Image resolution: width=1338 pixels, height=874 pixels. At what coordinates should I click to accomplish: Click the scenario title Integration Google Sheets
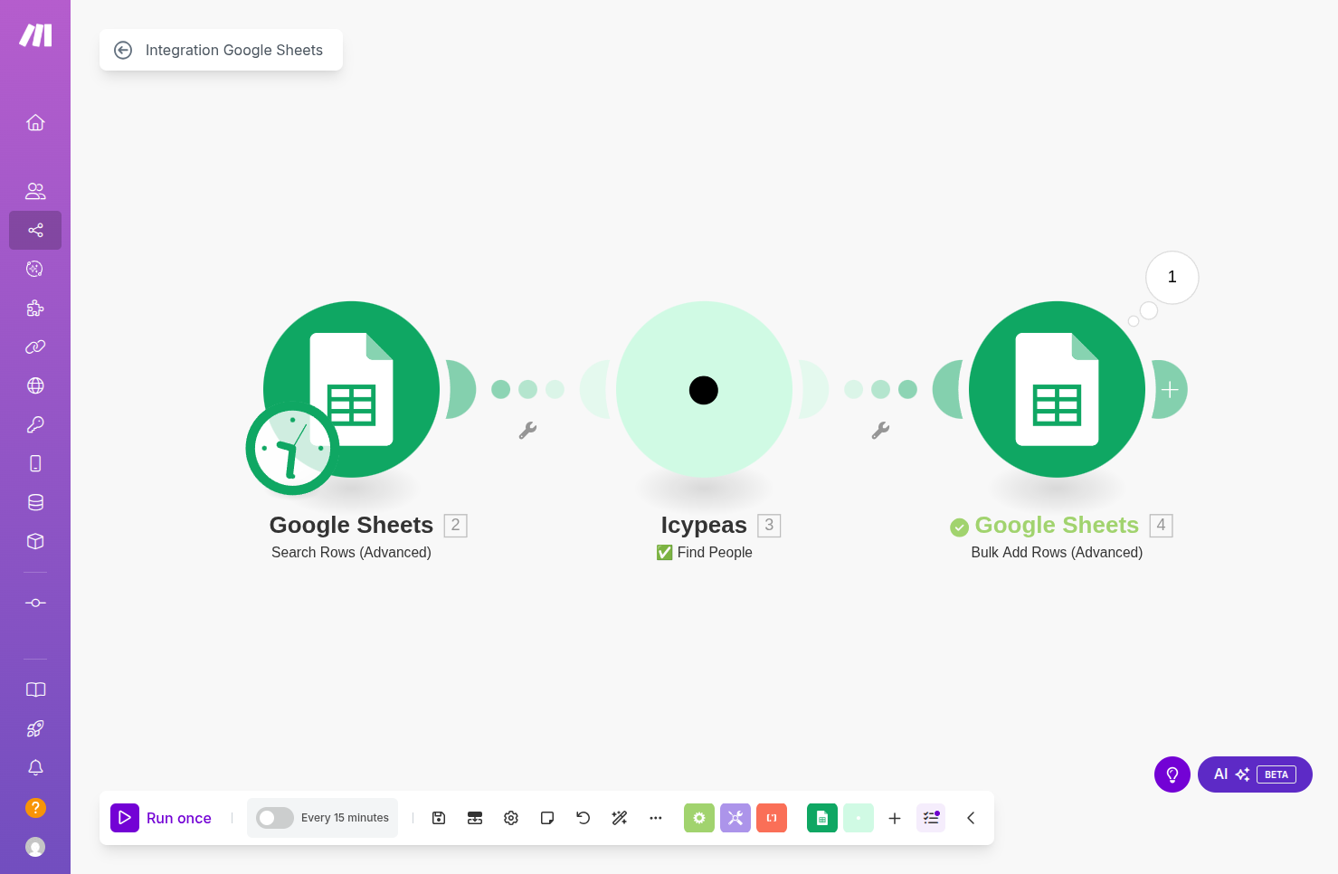pos(234,51)
